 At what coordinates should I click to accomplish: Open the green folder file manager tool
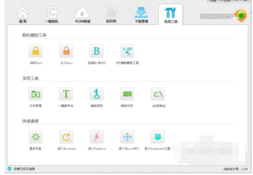[x=35, y=94]
